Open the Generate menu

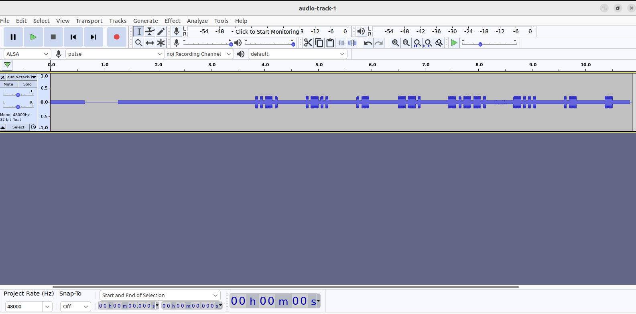coord(145,21)
